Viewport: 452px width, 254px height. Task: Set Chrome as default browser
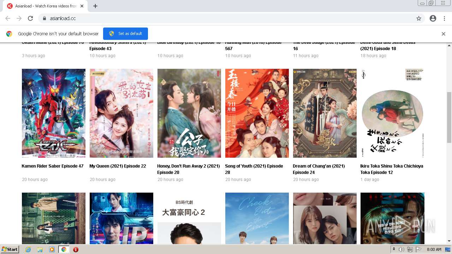click(x=125, y=34)
